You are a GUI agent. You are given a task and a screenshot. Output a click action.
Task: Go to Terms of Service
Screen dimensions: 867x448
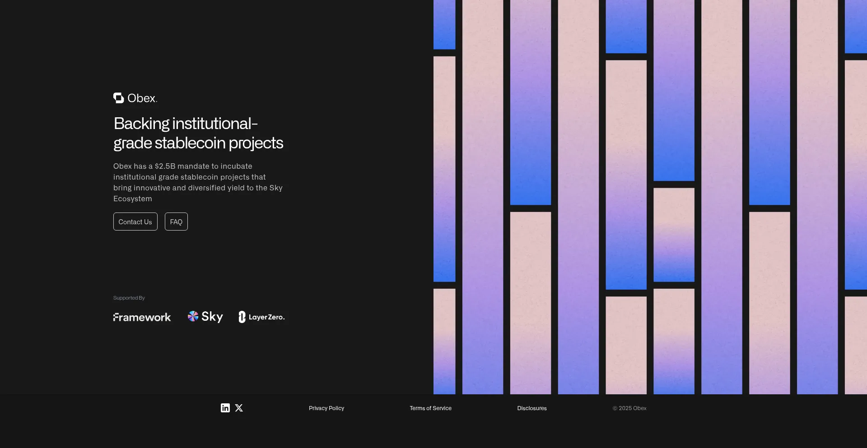(x=430, y=408)
